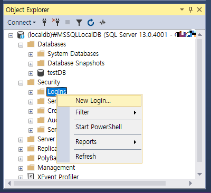Choose New Login... from the context menu
The width and height of the screenshot is (211, 193).
tap(99, 101)
